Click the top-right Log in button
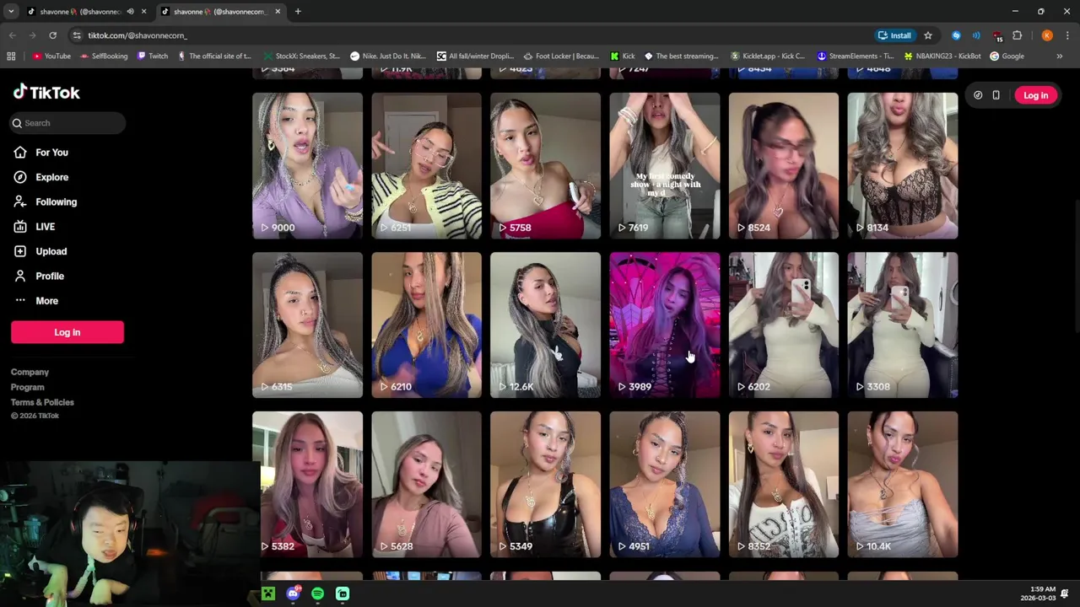This screenshot has height=607, width=1080. [1035, 95]
